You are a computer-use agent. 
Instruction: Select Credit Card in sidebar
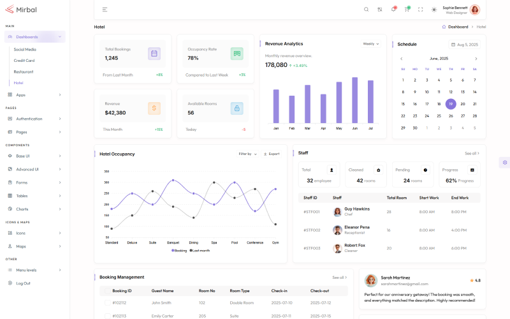pos(24,61)
